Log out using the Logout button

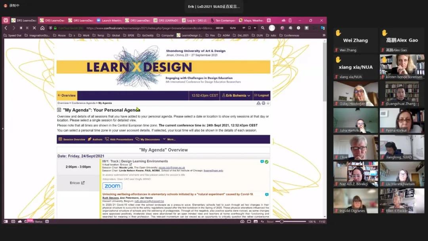point(262,96)
